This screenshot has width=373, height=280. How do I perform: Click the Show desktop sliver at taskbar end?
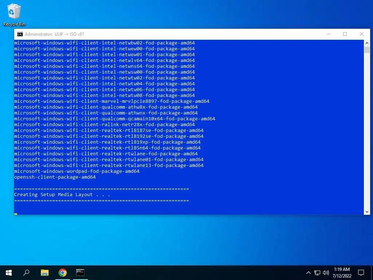(372, 273)
